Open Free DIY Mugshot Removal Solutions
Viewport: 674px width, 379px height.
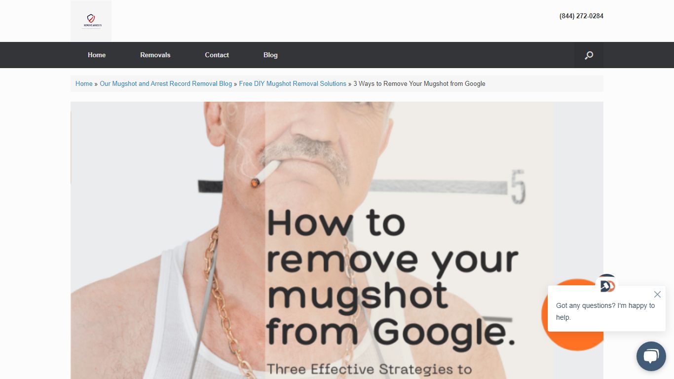[x=293, y=83]
